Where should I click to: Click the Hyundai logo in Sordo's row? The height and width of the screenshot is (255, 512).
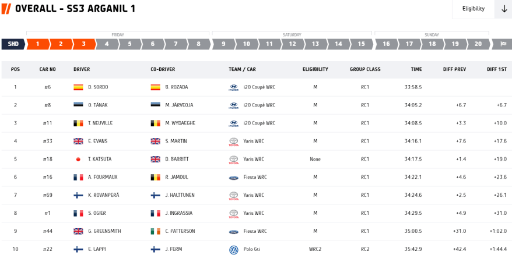point(234,87)
